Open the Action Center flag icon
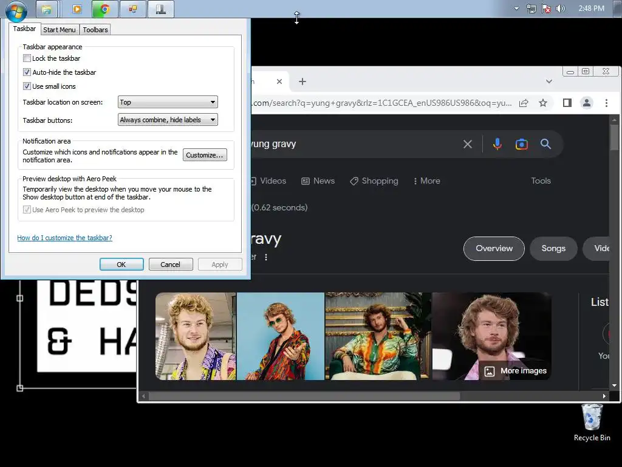 pos(546,9)
